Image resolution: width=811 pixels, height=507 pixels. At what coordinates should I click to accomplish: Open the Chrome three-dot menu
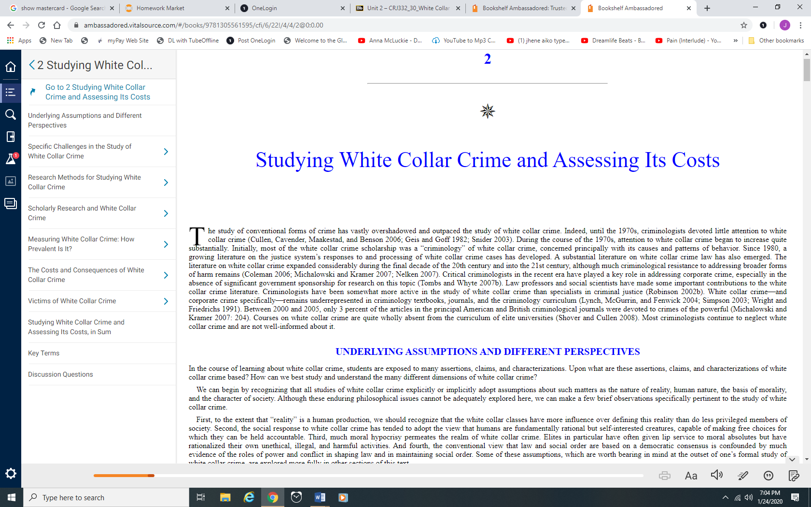pyautogui.click(x=801, y=25)
